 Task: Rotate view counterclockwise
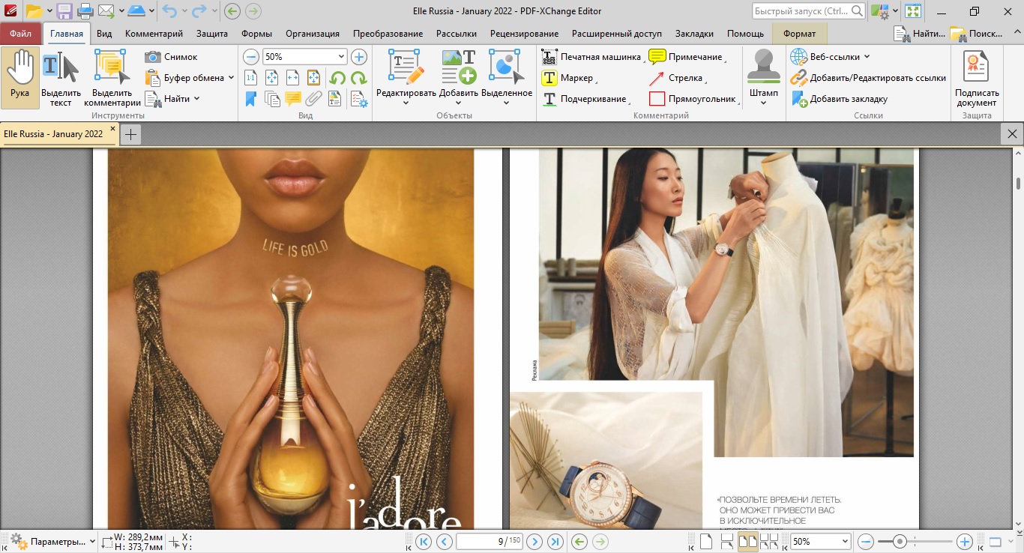click(337, 77)
